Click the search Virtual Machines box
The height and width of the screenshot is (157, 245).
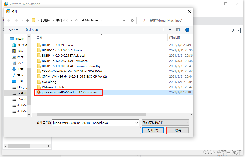pyautogui.click(x=165, y=20)
